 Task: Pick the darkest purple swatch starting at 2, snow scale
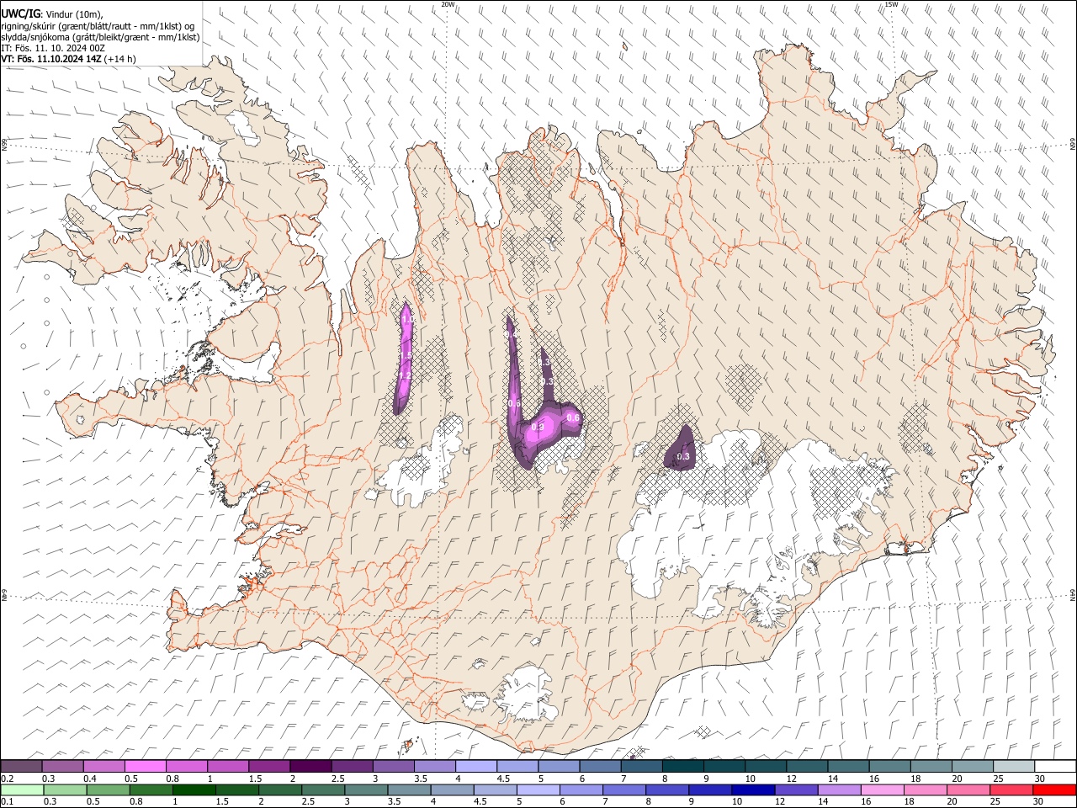pos(310,766)
